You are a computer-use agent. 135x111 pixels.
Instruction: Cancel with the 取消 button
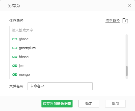(x=115, y=104)
